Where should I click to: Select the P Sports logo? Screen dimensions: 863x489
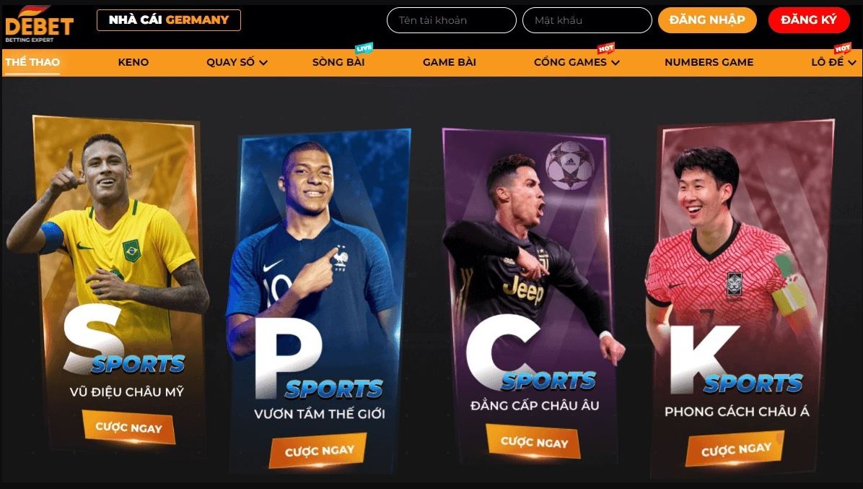coord(318,358)
